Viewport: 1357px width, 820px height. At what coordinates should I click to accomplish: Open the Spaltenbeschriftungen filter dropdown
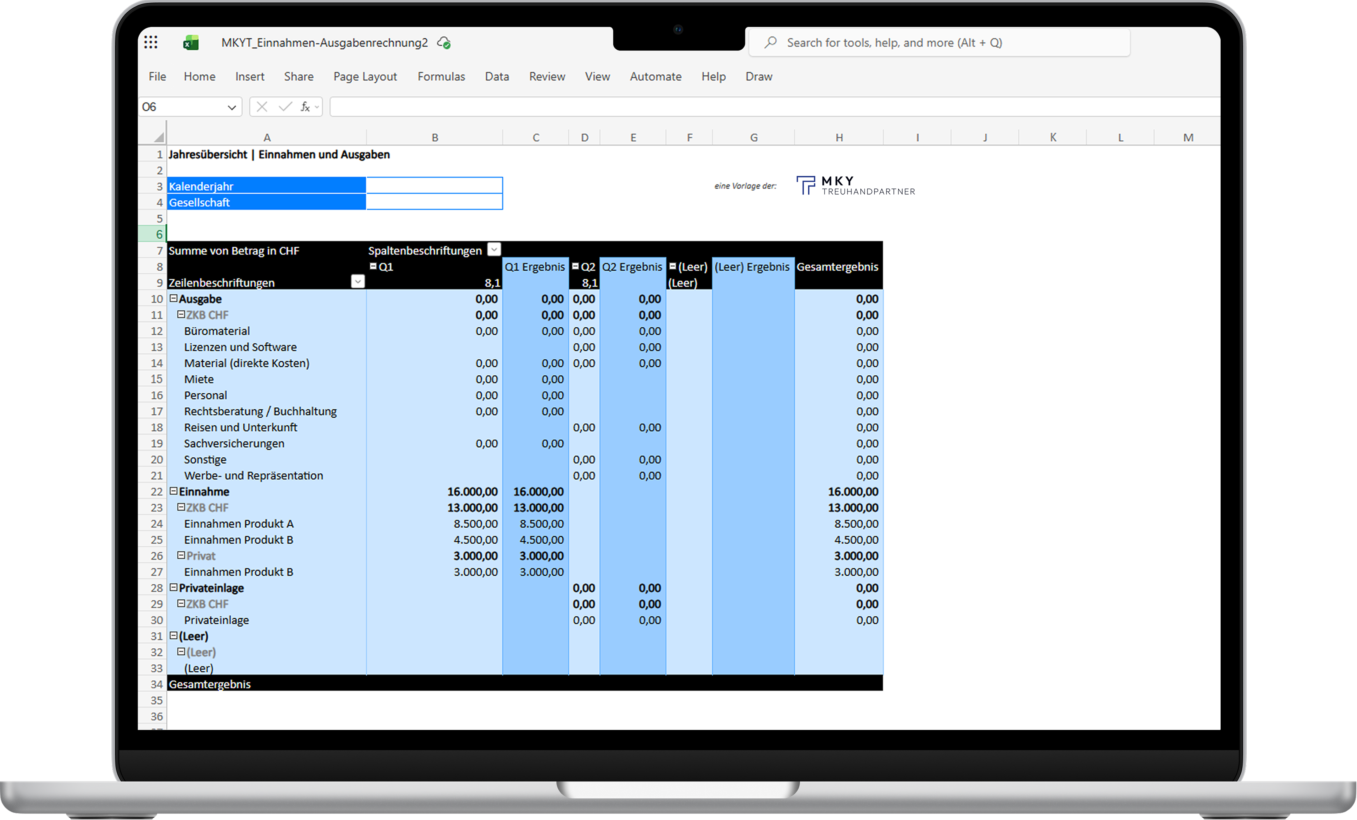click(494, 249)
